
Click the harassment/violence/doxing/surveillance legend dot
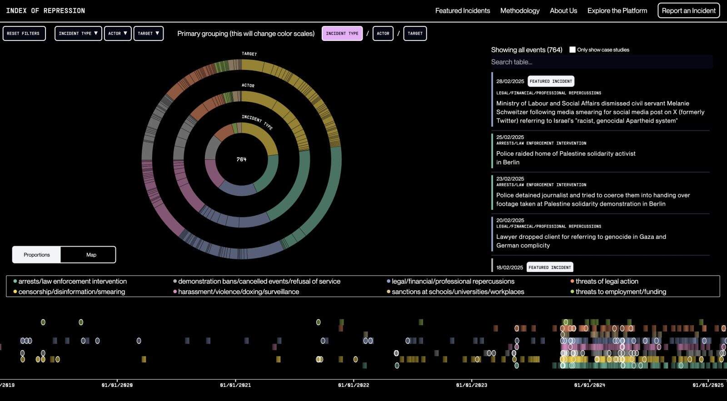coord(175,292)
